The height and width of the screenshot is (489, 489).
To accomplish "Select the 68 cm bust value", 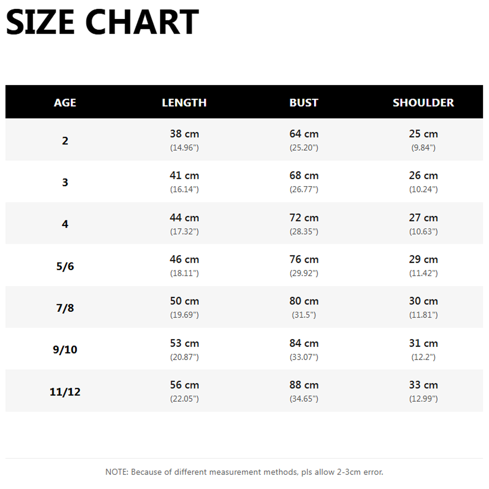I will pyautogui.click(x=304, y=175).
